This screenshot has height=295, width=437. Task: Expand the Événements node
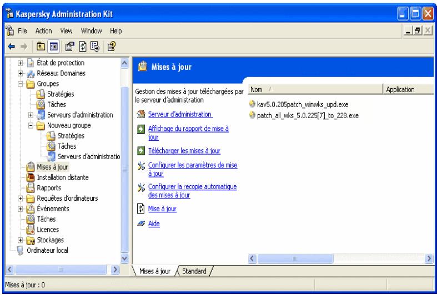[x=21, y=208]
